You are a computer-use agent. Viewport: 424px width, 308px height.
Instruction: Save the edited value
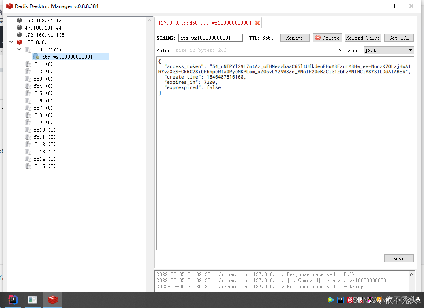click(399, 258)
